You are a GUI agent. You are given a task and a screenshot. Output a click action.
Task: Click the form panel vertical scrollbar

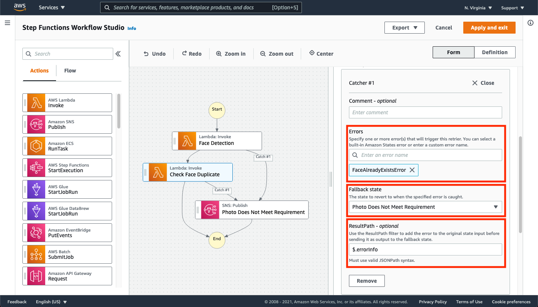(520, 185)
